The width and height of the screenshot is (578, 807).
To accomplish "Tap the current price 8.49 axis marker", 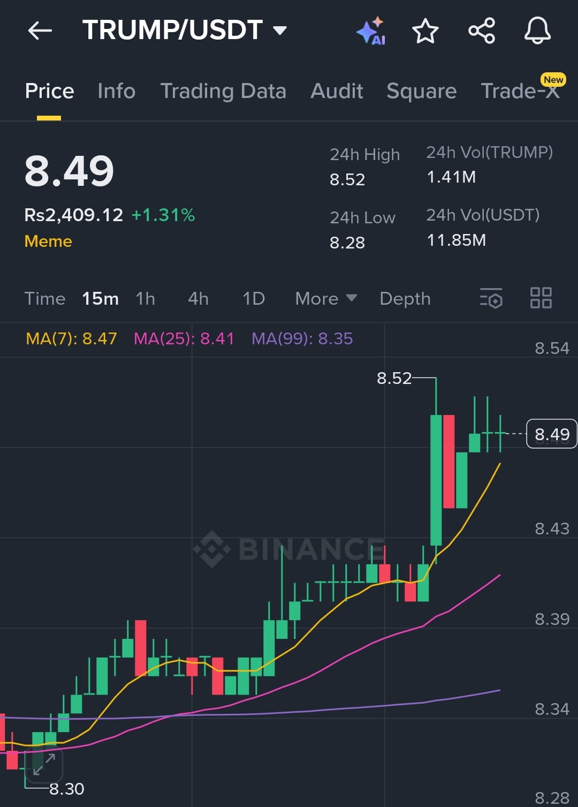I will pyautogui.click(x=552, y=434).
